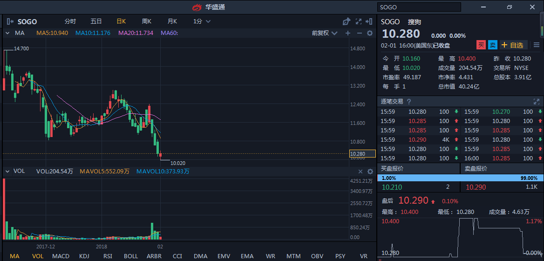
Task: Expand chart to fullscreen view
Action: click(x=359, y=21)
